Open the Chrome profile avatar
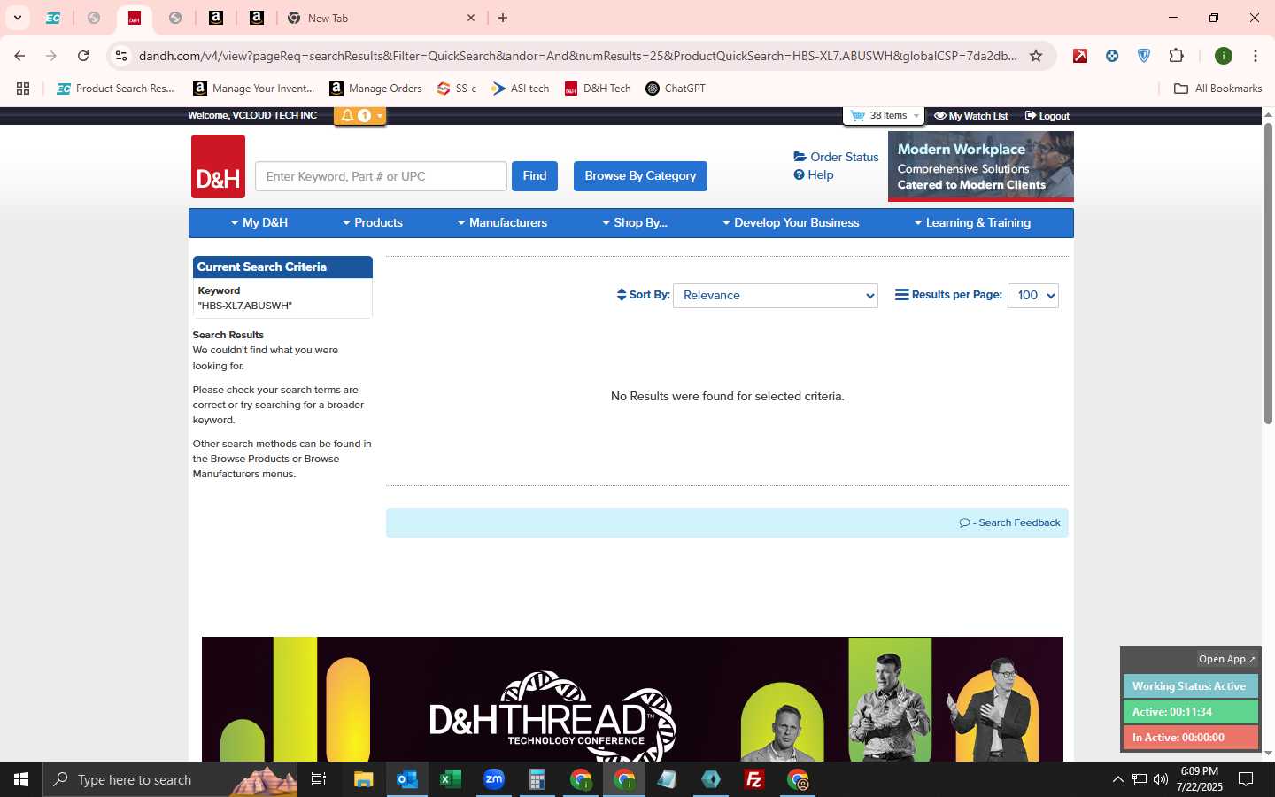 1224,56
